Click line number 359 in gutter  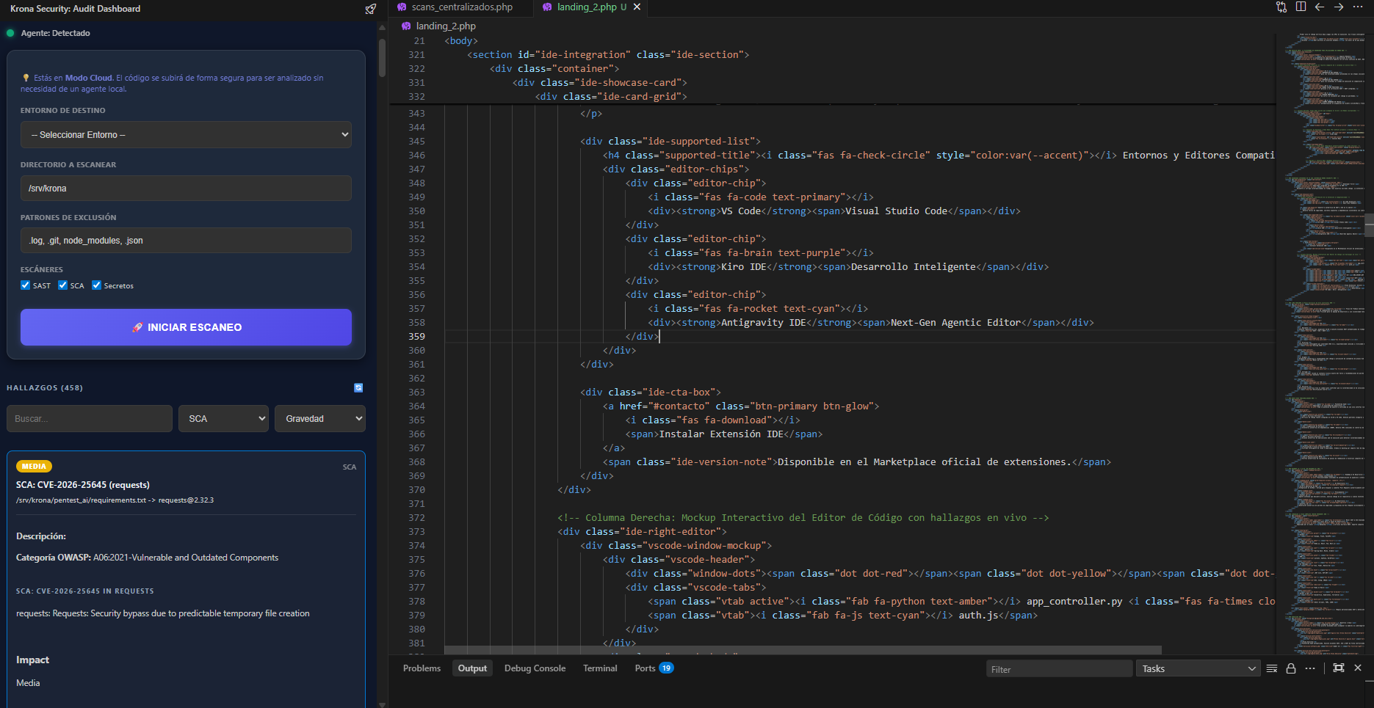tap(416, 336)
